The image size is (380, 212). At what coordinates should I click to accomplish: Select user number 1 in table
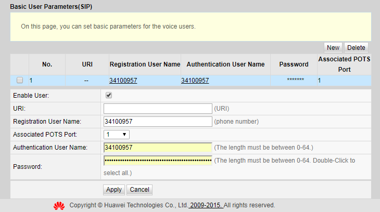pos(31,81)
